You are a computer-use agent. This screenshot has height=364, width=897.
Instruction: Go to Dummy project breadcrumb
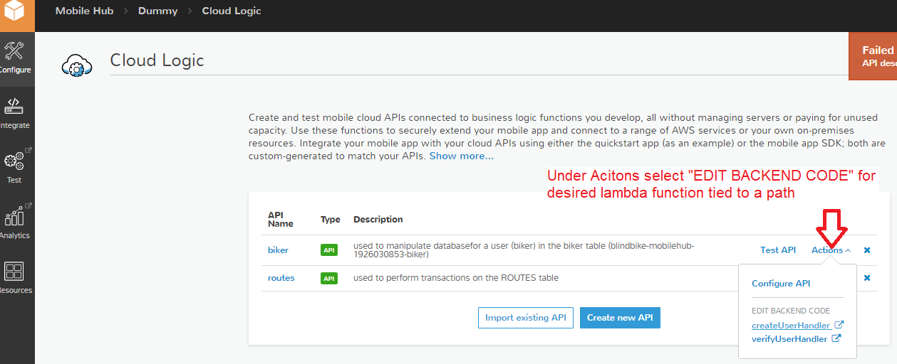(x=157, y=11)
